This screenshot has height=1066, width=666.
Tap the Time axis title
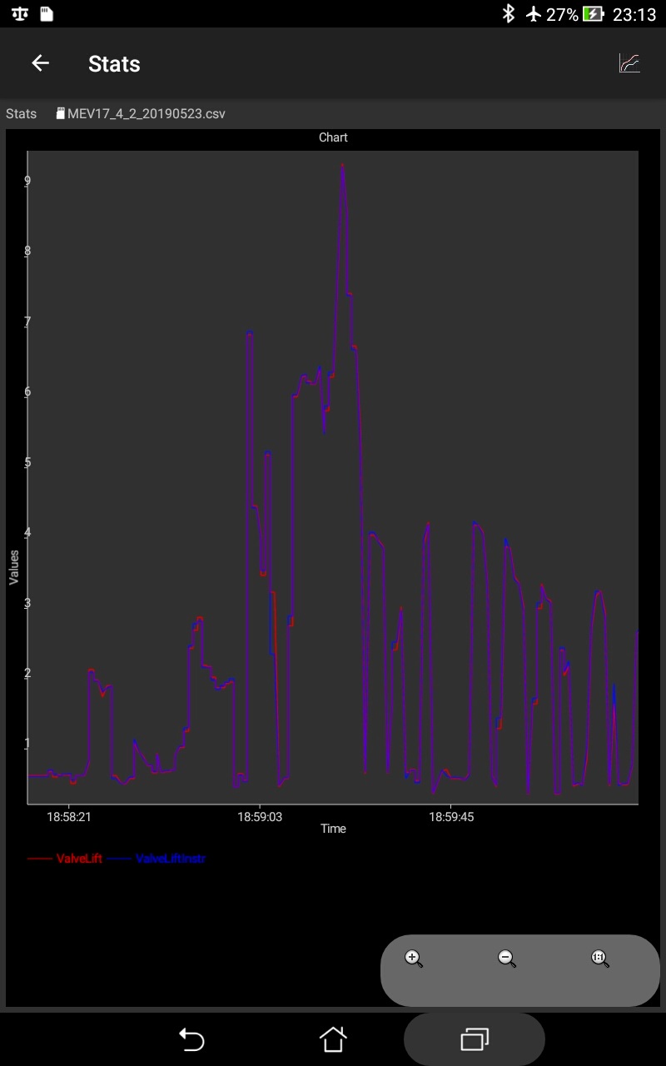tap(333, 829)
